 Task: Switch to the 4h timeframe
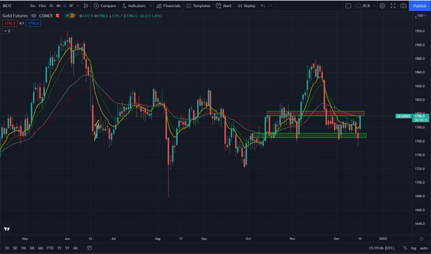coord(58,6)
